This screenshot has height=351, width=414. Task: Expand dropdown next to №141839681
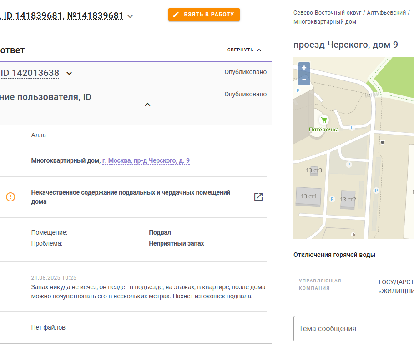[130, 16]
